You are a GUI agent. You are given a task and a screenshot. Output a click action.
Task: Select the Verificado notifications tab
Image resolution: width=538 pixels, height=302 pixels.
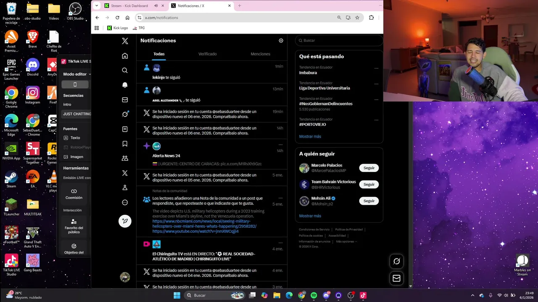(x=208, y=54)
